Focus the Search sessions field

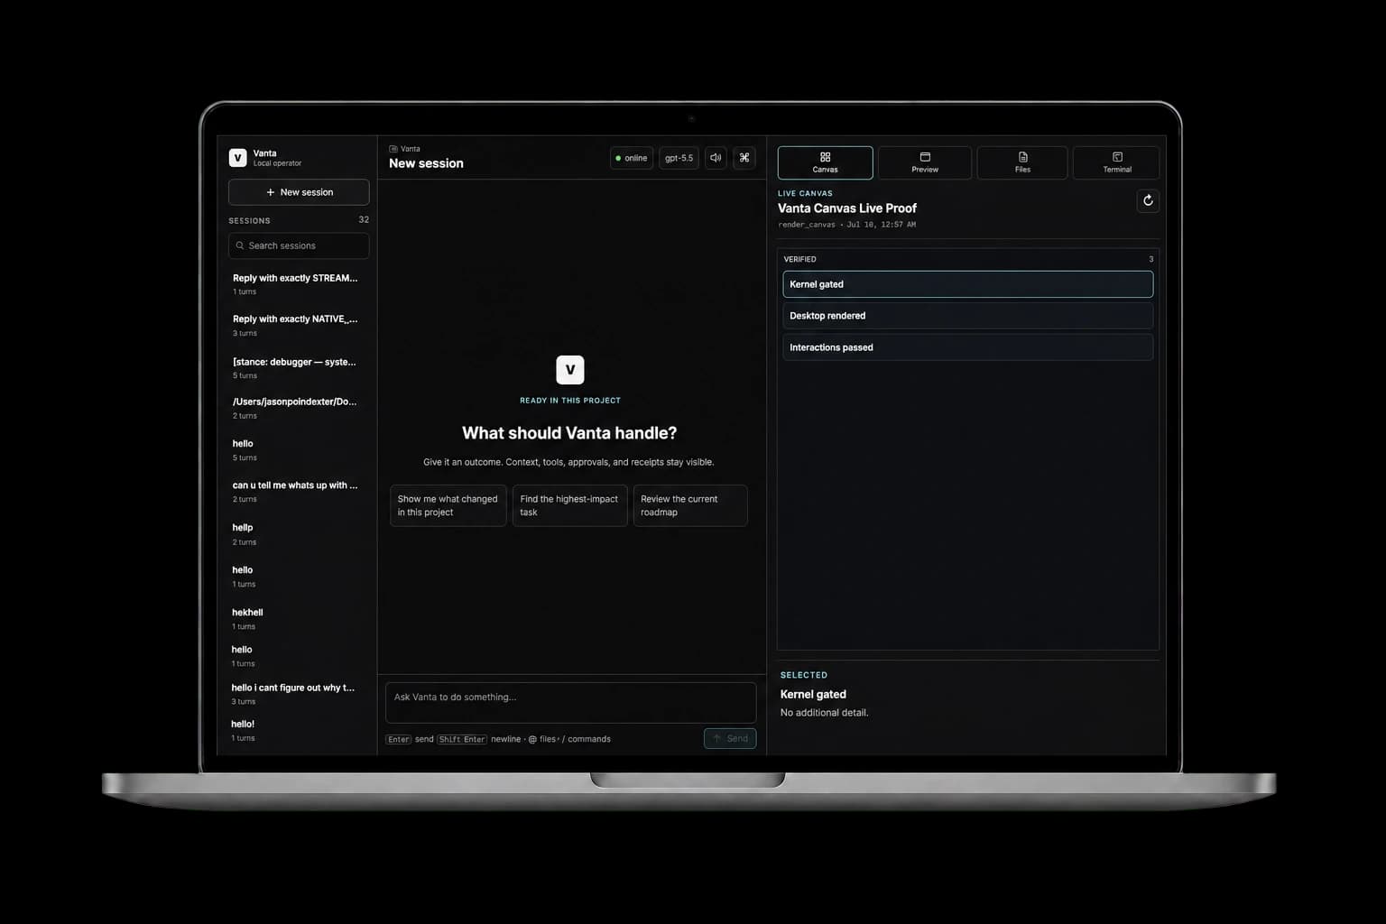pyautogui.click(x=299, y=245)
